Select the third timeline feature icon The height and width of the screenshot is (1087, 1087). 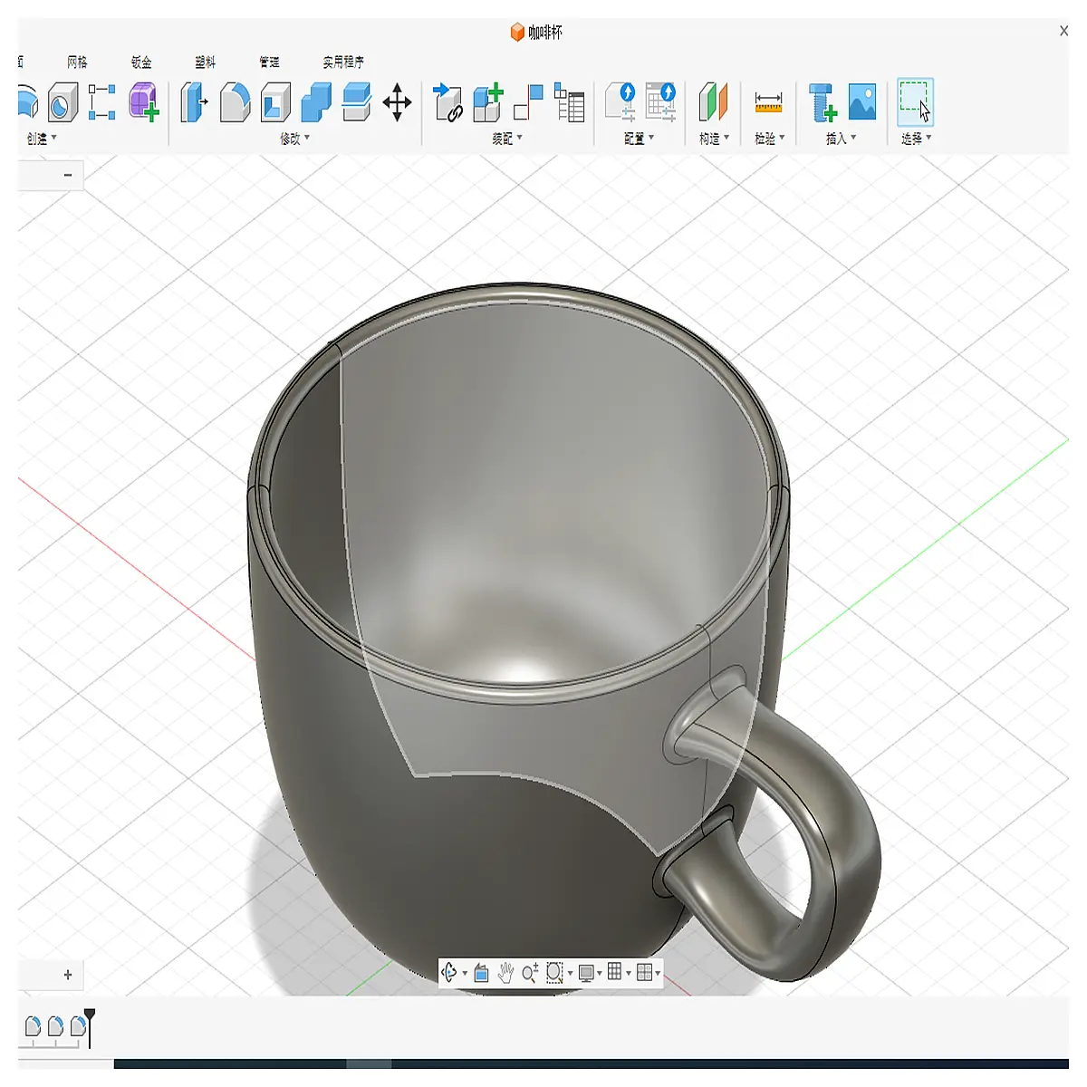pyautogui.click(x=78, y=1025)
